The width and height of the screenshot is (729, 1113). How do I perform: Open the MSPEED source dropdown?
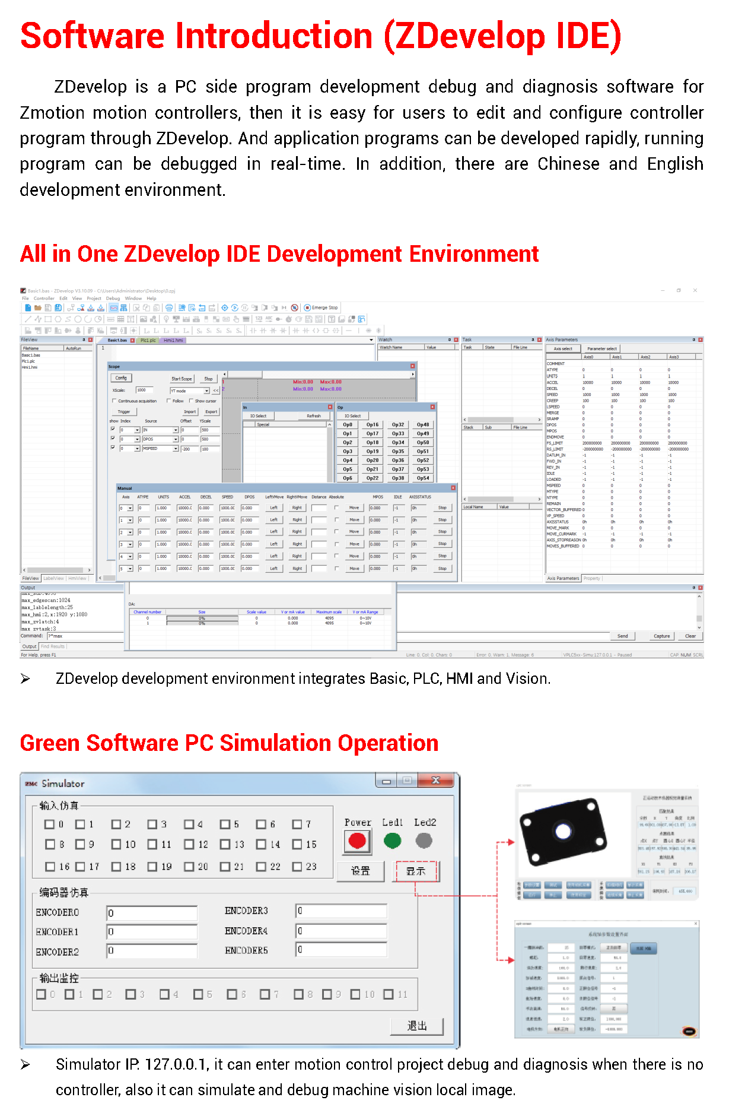click(x=176, y=449)
